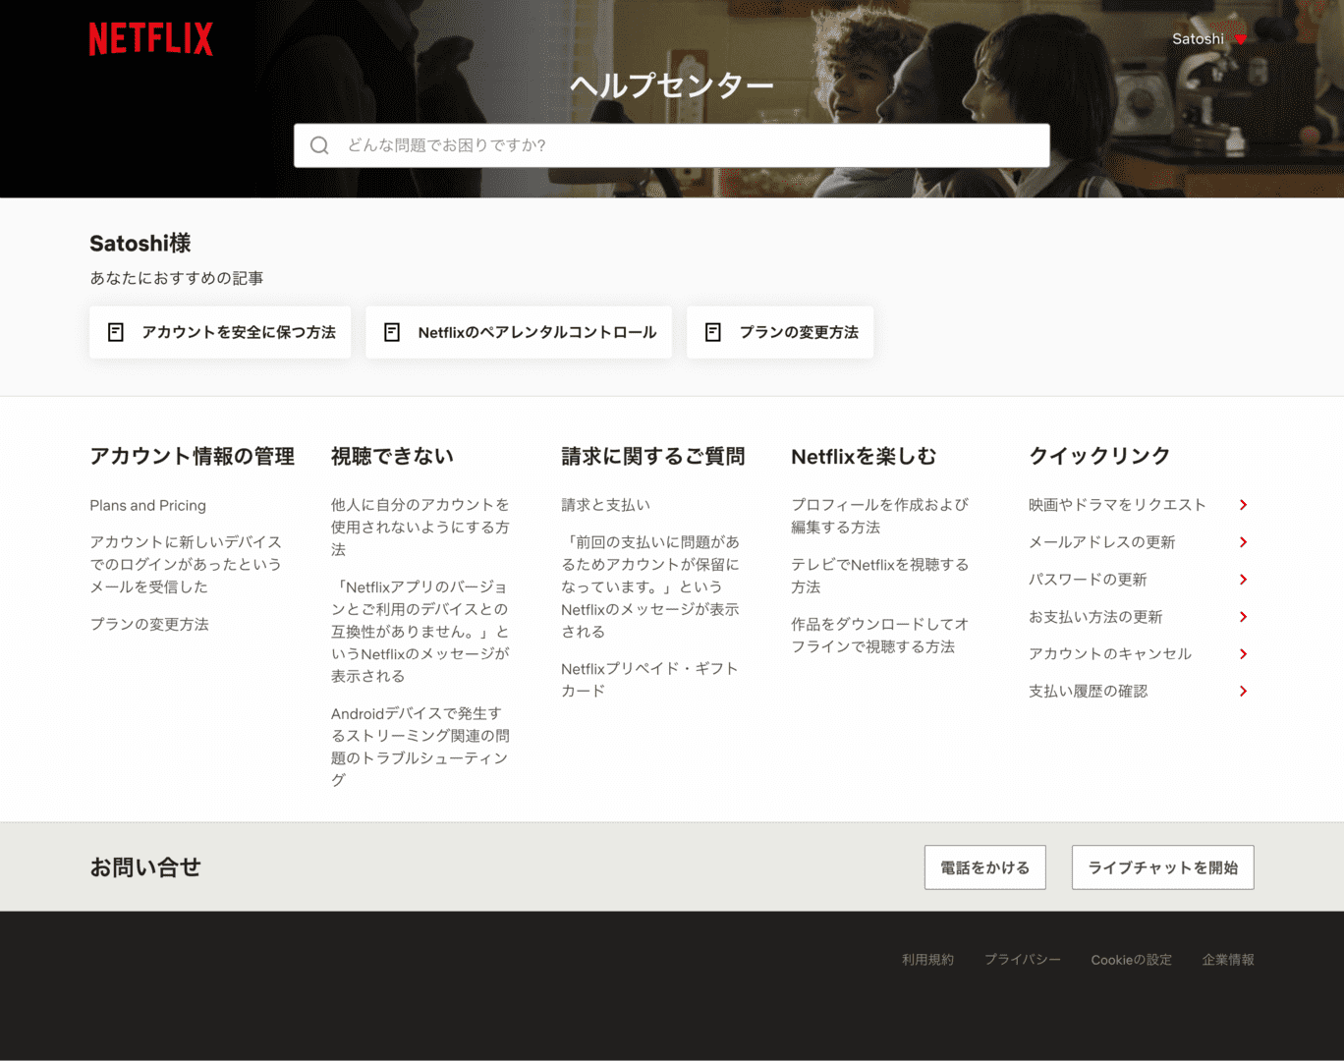
Task: Click document icon on ペアレンタルコントロール card
Action: pos(392,332)
